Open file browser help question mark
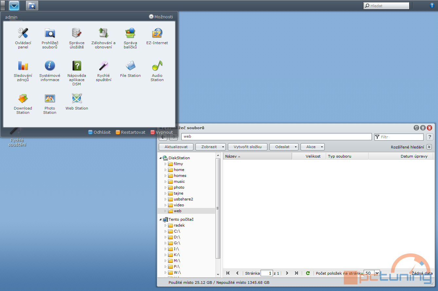438x291 pixels. [430, 137]
